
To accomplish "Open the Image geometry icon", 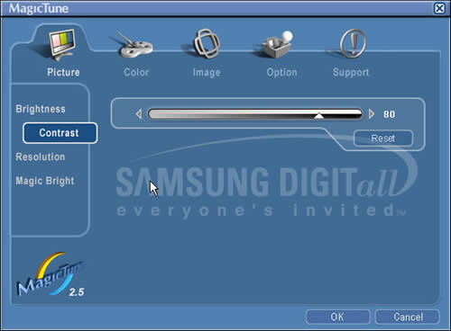I will (207, 44).
